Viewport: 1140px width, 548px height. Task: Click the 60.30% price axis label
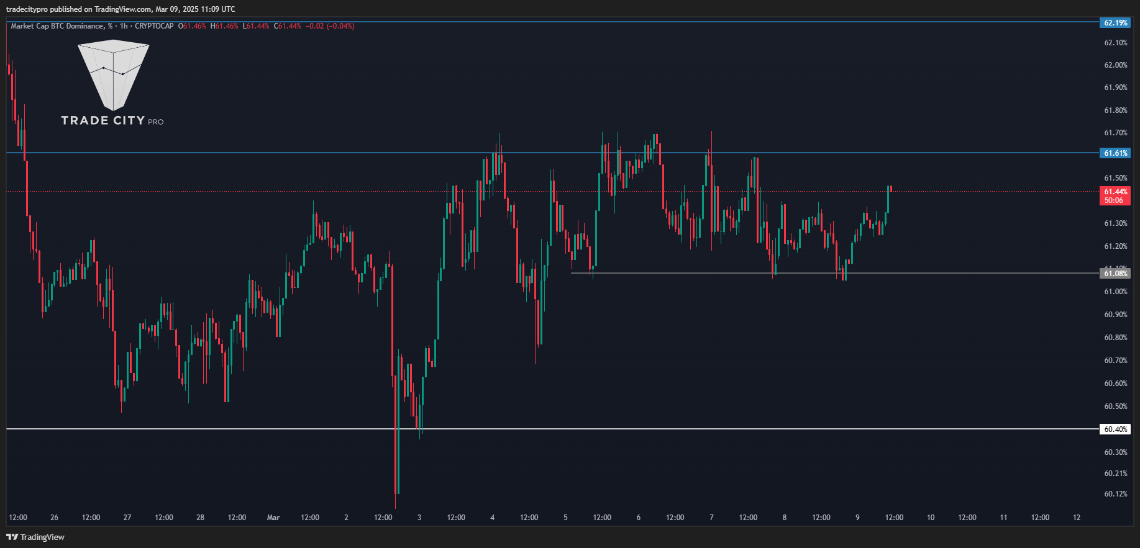(1115, 452)
